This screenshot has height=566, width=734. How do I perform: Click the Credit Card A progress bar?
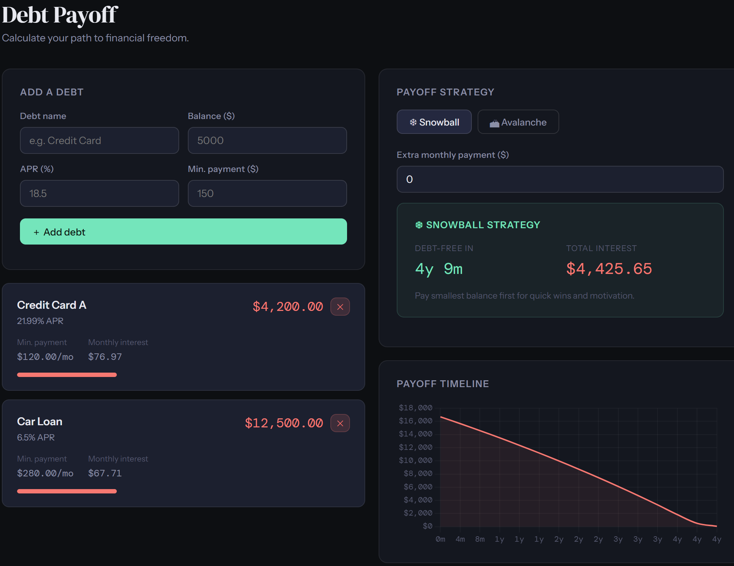point(67,374)
